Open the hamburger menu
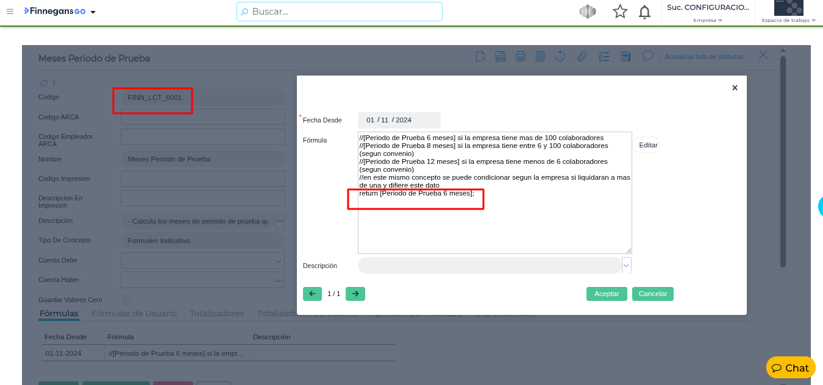Screen dimensions: 823x385 pyautogui.click(x=10, y=12)
